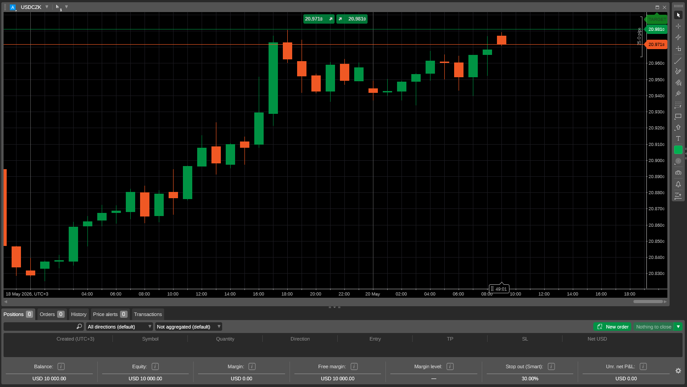Sort by Created (UTC+3) column header
Screen dimensions: 687x387
[75, 339]
